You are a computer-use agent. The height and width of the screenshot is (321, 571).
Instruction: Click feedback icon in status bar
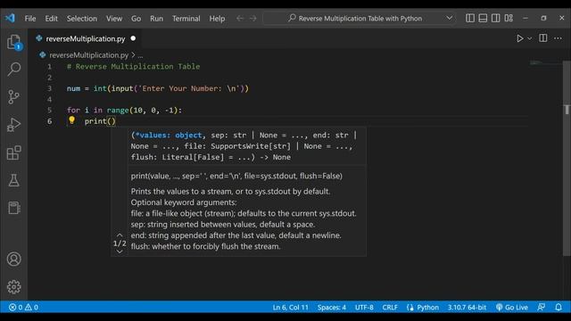pyautogui.click(x=542, y=307)
